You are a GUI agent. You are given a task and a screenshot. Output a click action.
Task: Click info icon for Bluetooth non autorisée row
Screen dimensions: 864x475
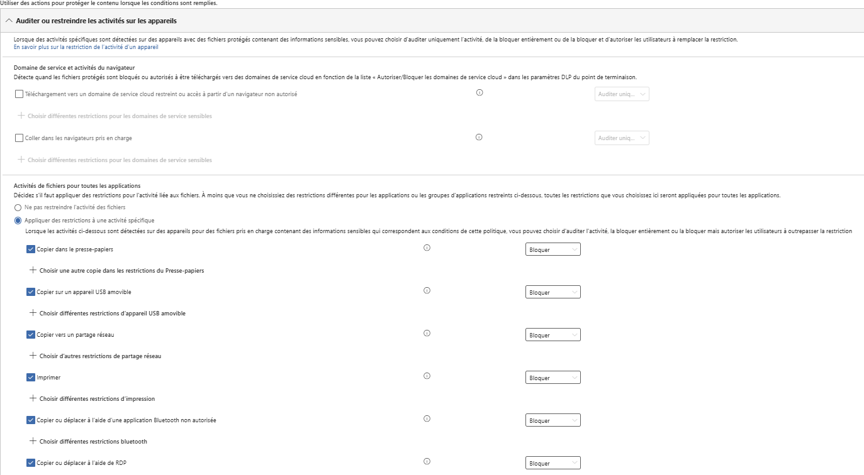coord(427,419)
